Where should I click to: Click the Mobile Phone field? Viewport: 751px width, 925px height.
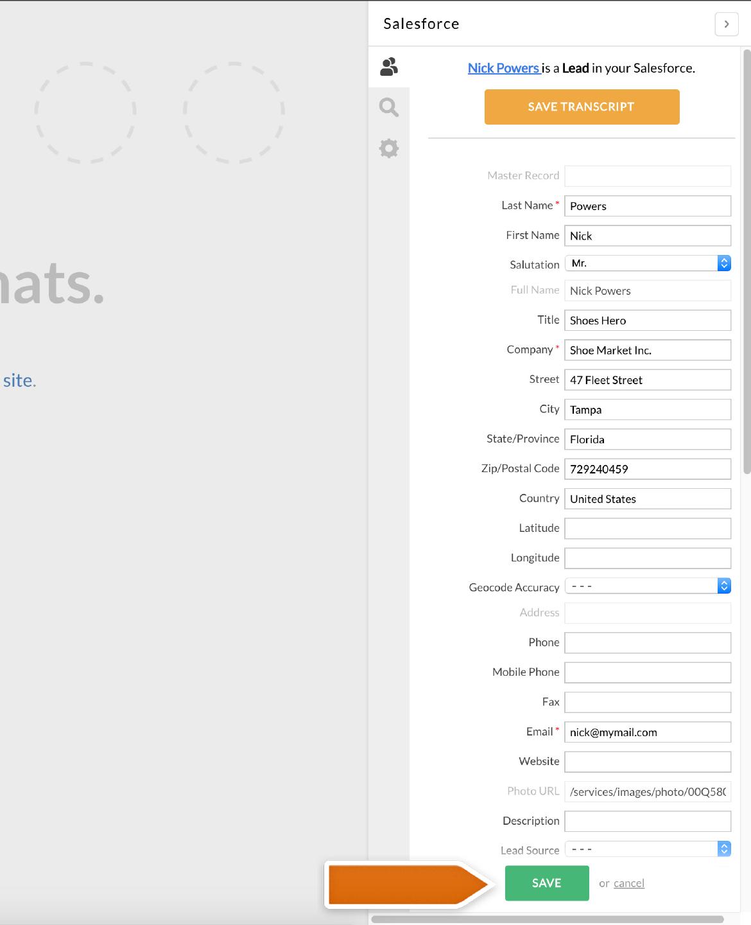(648, 673)
